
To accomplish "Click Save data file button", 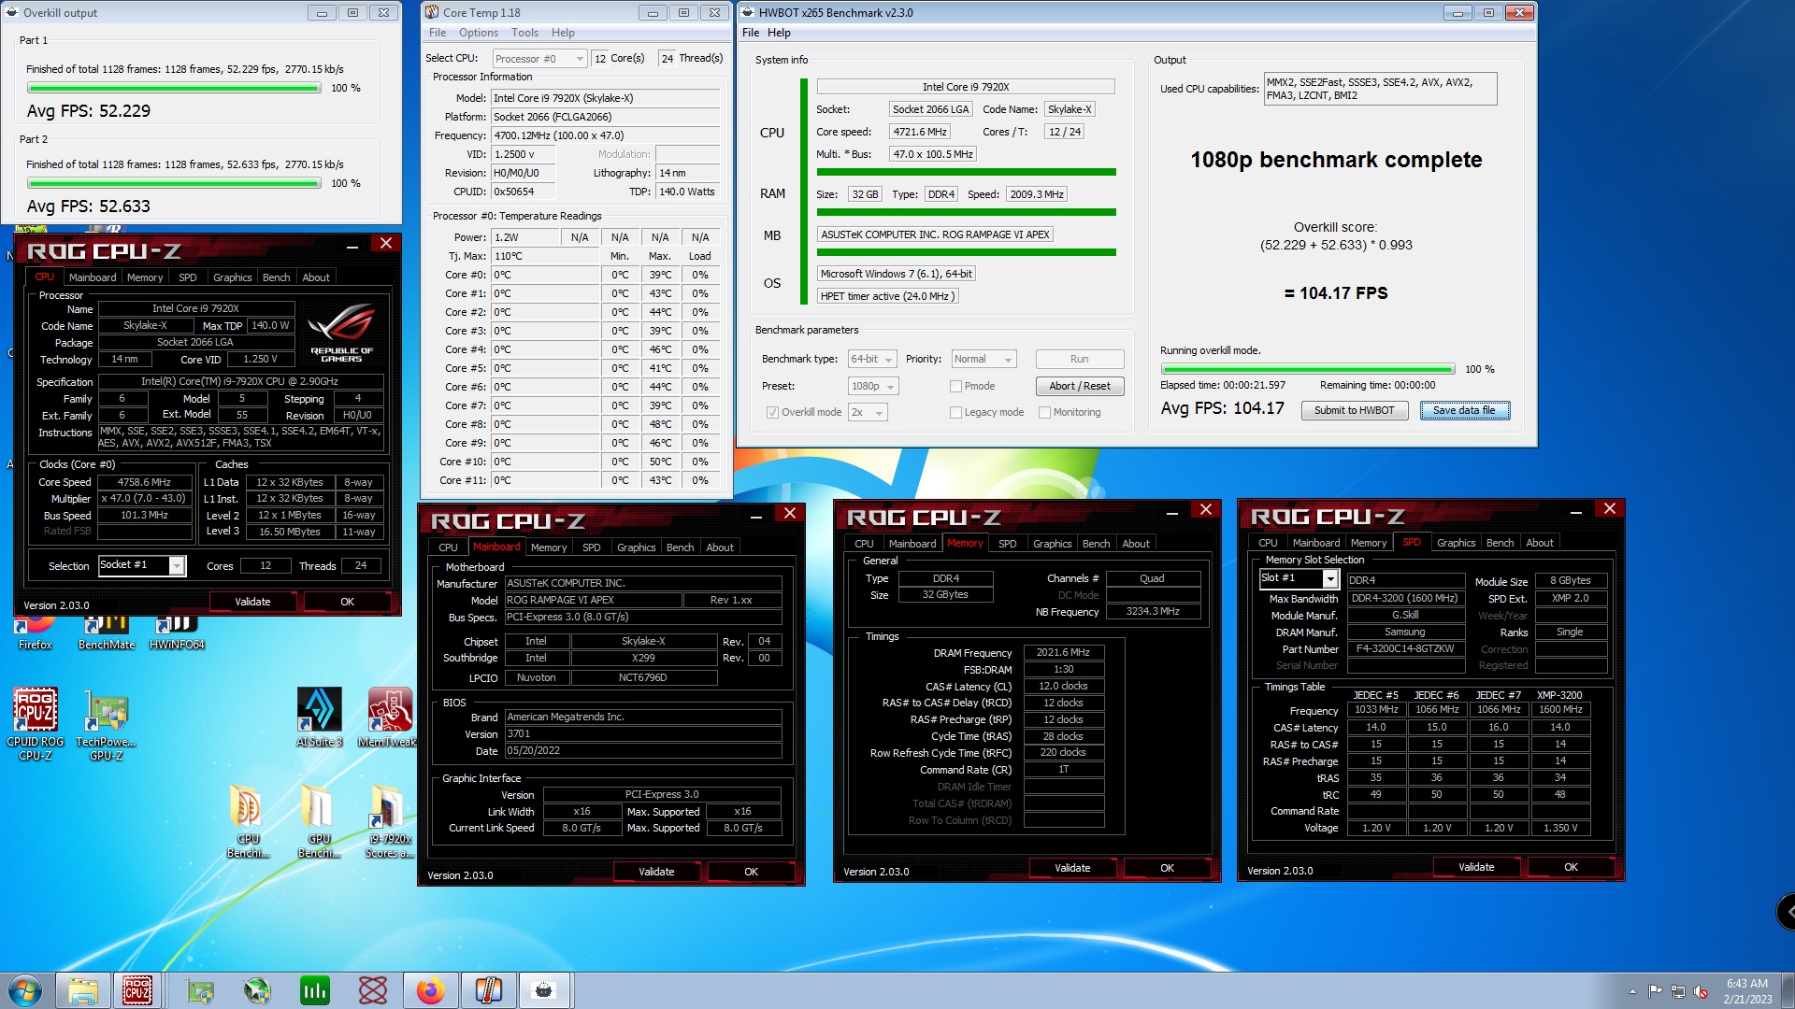I will point(1464,410).
